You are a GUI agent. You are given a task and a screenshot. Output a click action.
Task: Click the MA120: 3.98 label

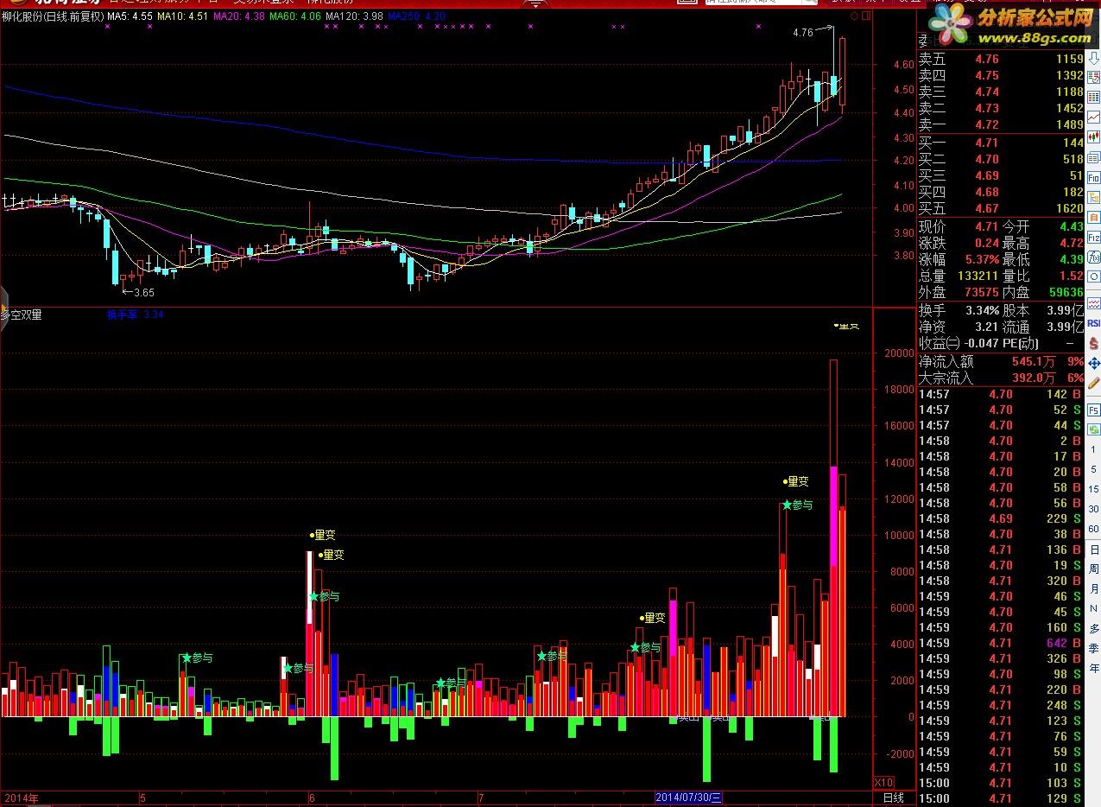(355, 16)
